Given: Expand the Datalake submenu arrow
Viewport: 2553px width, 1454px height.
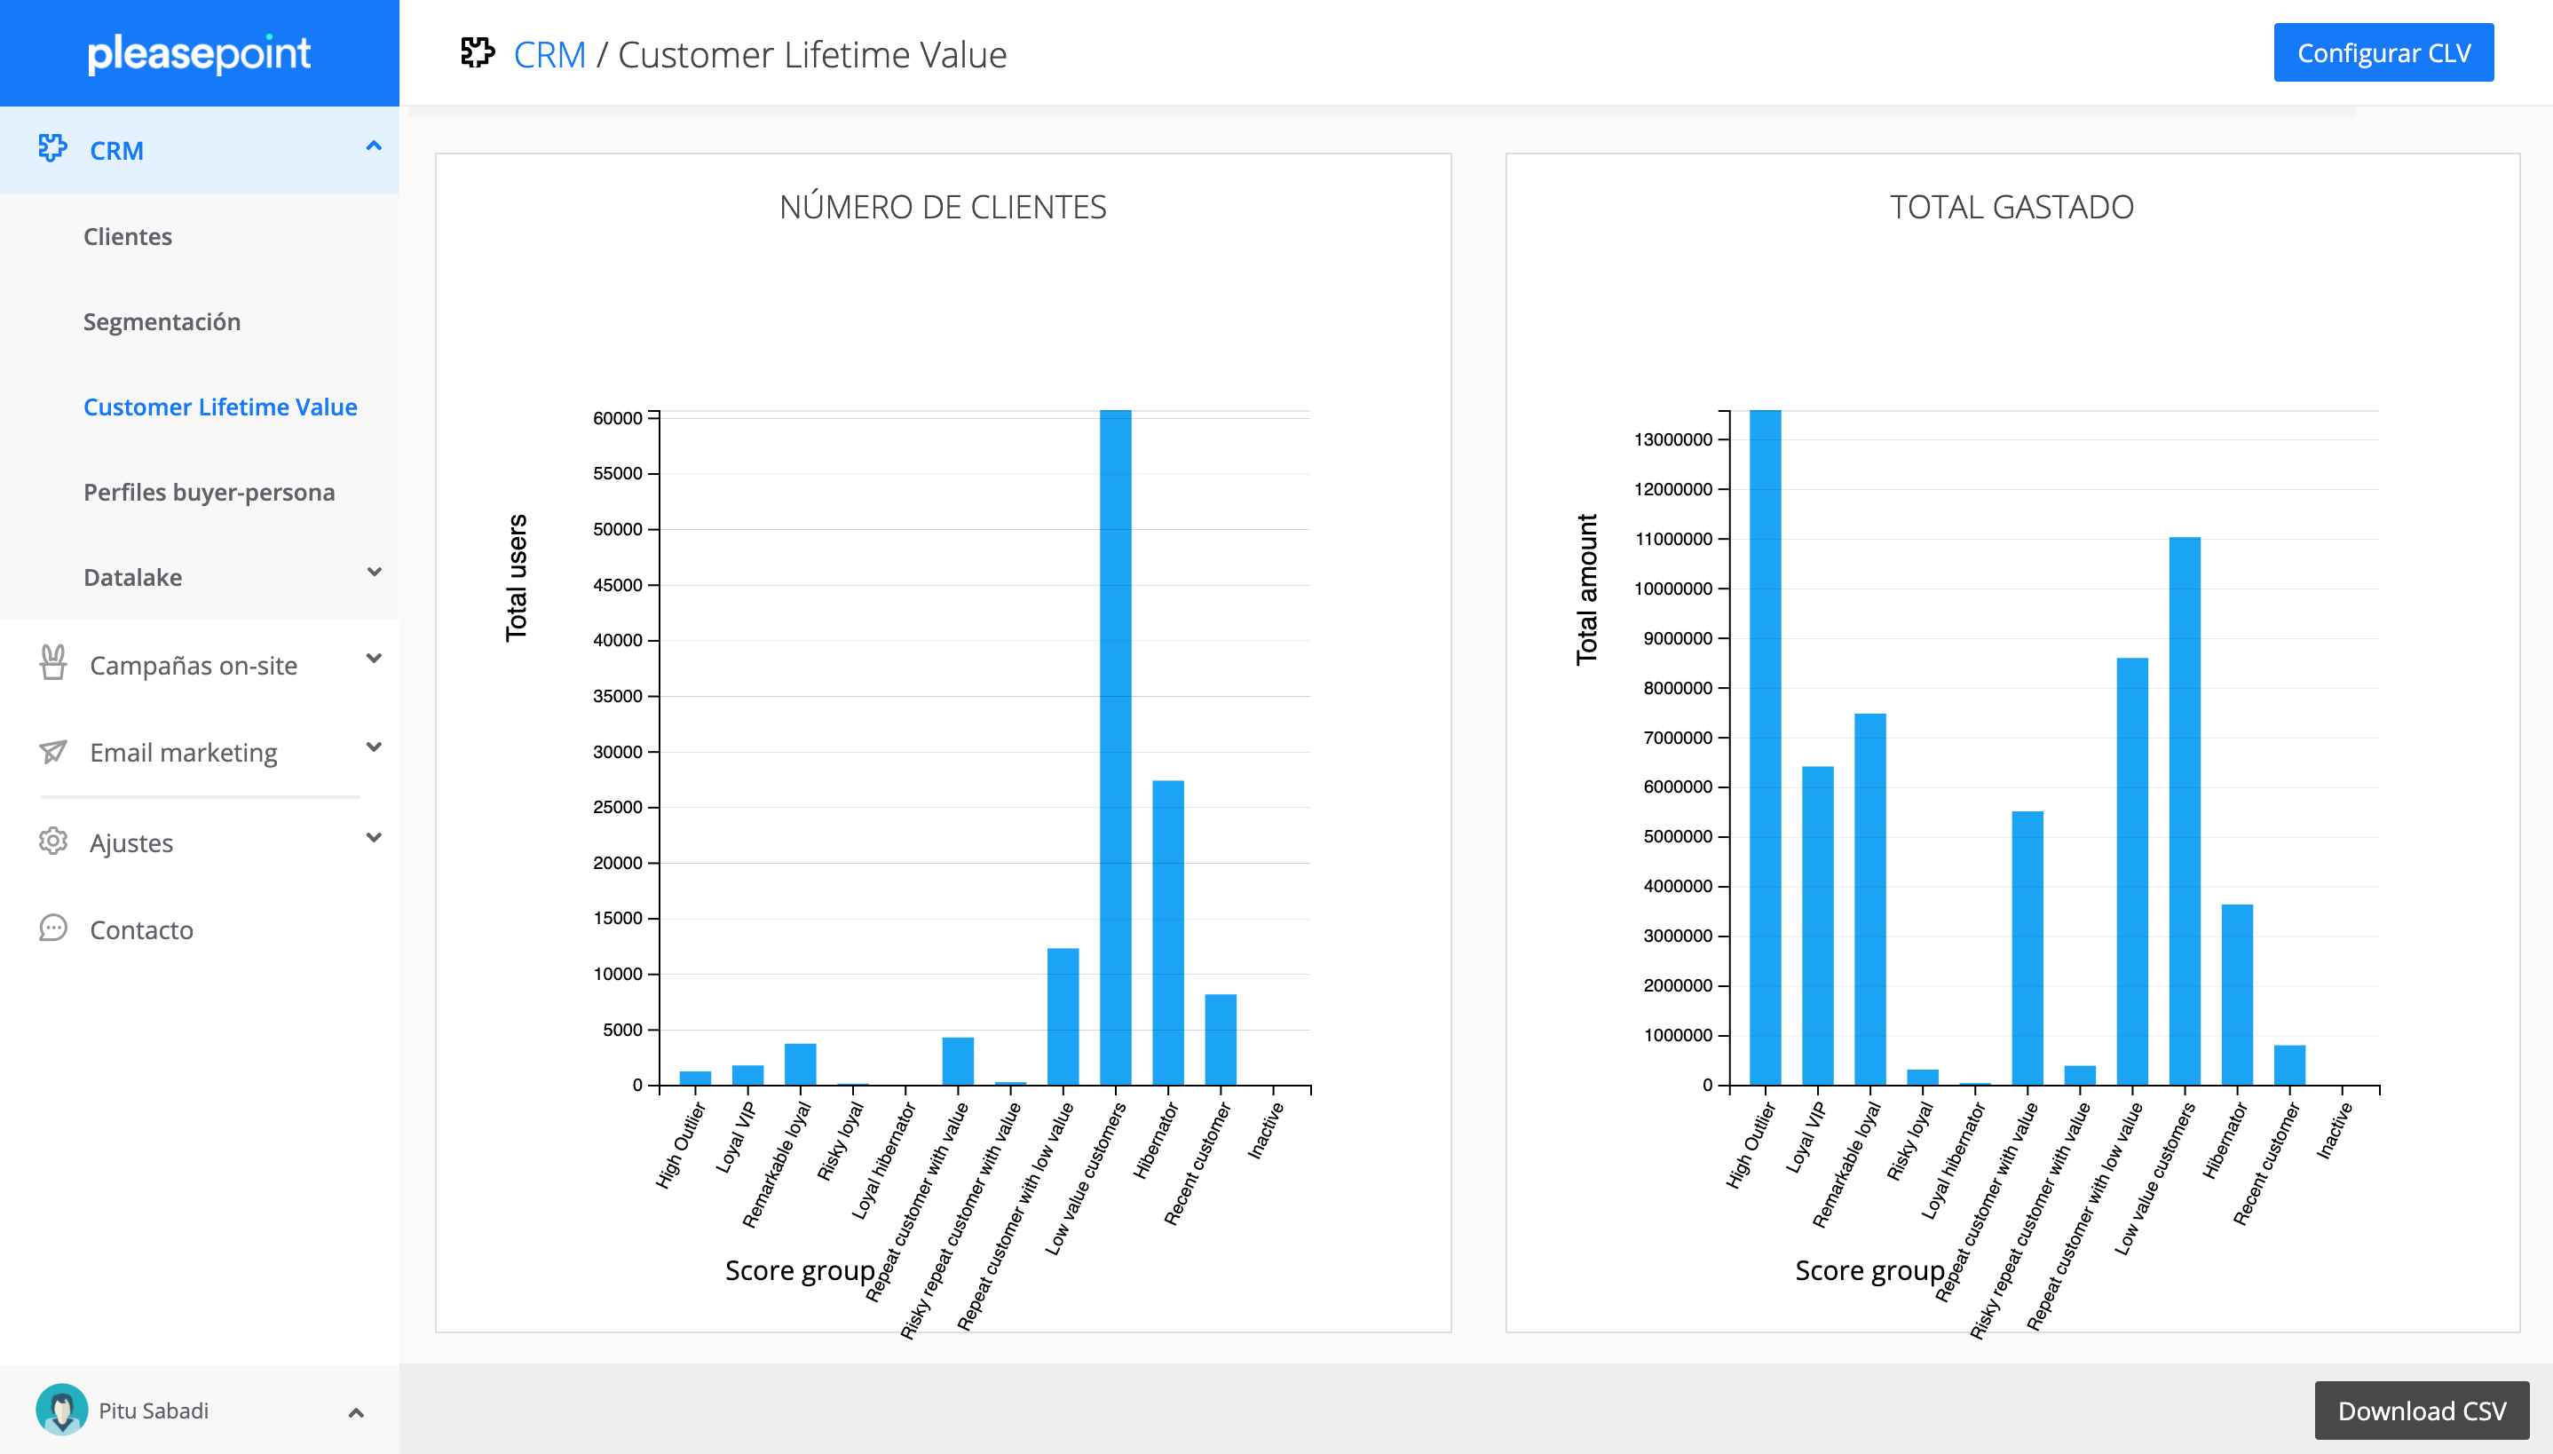Looking at the screenshot, I should tap(374, 573).
